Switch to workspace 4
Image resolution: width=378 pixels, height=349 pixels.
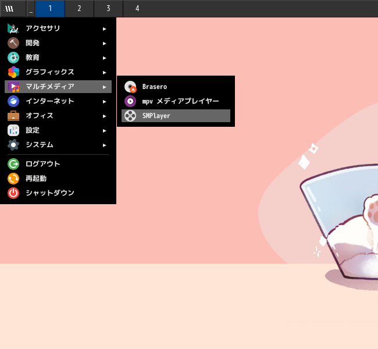137,9
